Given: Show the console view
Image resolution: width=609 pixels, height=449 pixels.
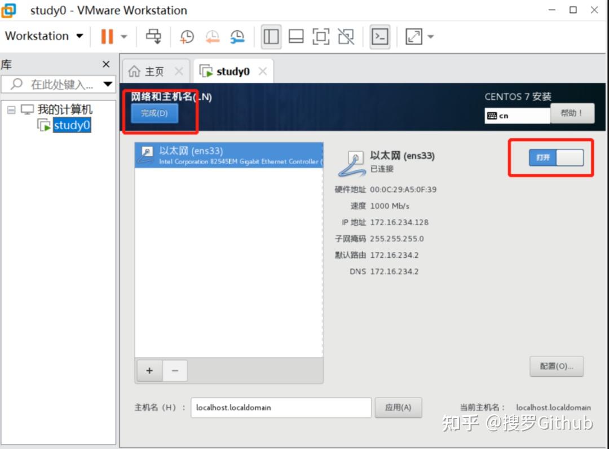Looking at the screenshot, I should click(380, 37).
